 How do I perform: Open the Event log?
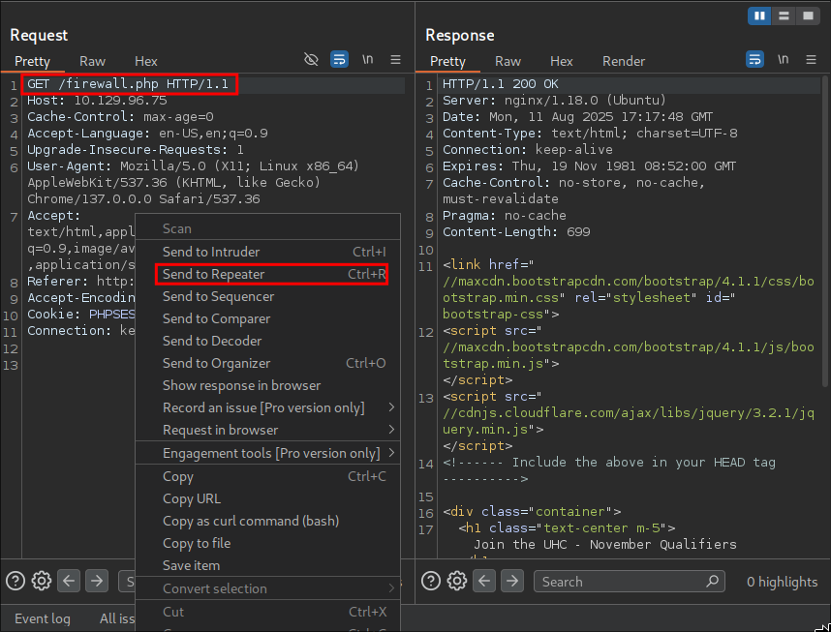43,618
